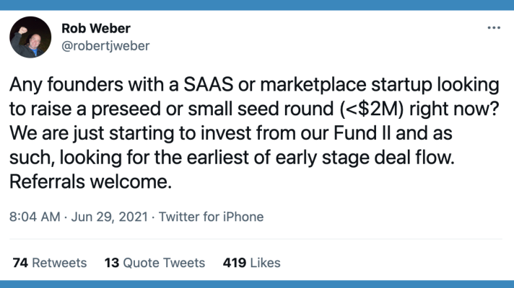Visit the @robertjweber handle profile
The width and height of the screenshot is (514, 288).
click(x=105, y=46)
